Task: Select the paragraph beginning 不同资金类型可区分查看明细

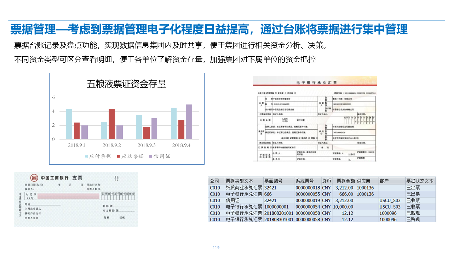Action: (x=165, y=59)
